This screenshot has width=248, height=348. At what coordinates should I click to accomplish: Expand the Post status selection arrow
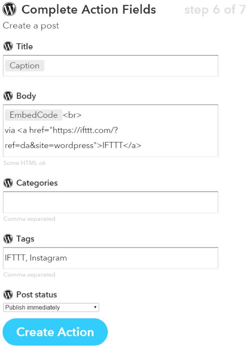[x=96, y=307]
